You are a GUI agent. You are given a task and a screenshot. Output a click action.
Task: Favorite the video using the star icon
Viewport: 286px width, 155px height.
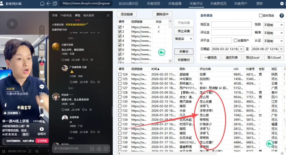click(x=42, y=101)
